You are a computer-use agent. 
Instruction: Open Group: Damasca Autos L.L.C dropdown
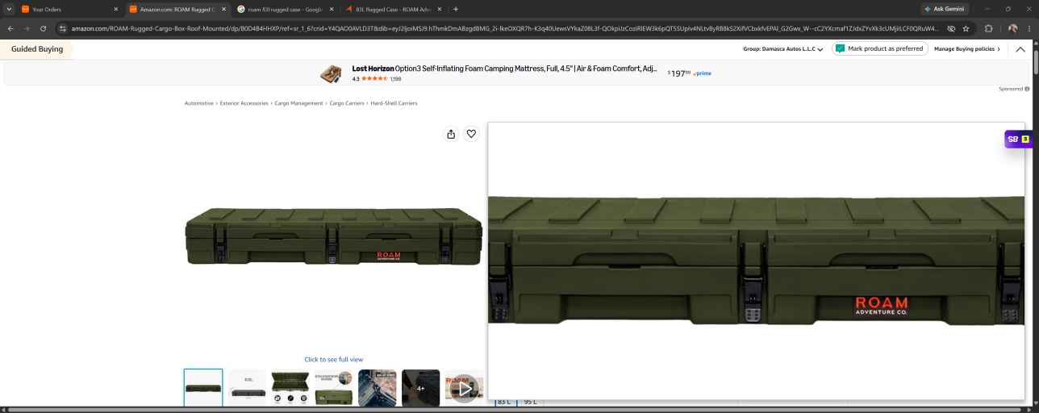[782, 49]
